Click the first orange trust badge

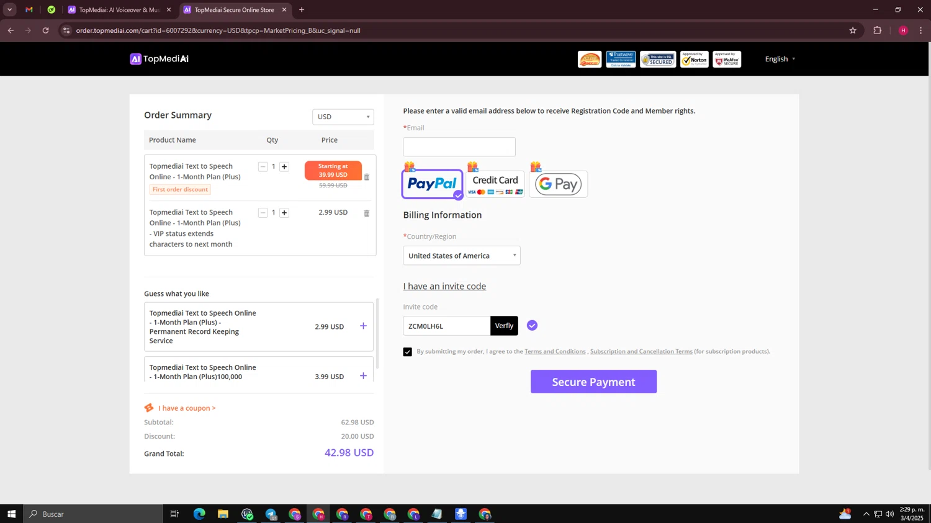[x=590, y=60]
